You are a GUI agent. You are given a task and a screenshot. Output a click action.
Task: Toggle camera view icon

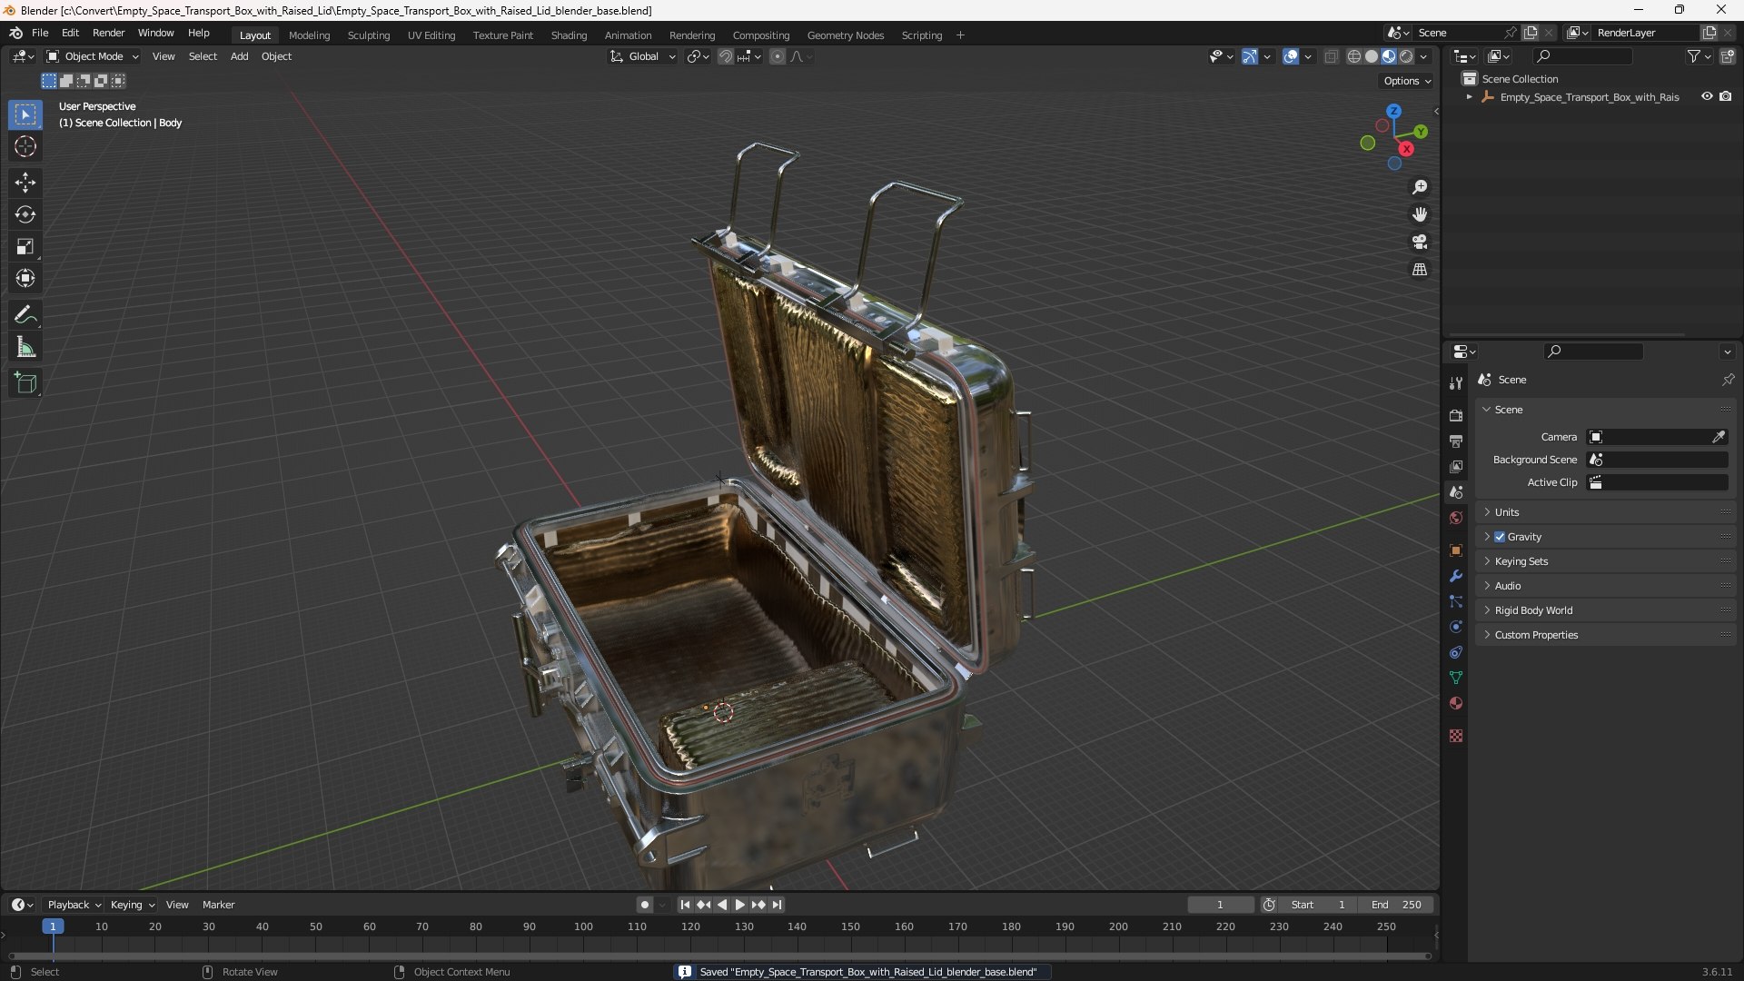tap(1420, 242)
